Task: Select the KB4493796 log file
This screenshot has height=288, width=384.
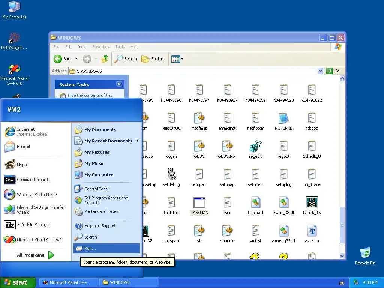Action: point(171,90)
